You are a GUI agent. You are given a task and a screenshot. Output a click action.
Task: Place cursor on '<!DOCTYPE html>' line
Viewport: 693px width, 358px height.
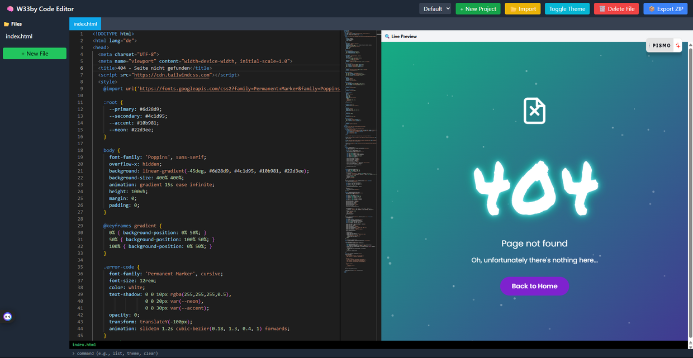click(113, 34)
